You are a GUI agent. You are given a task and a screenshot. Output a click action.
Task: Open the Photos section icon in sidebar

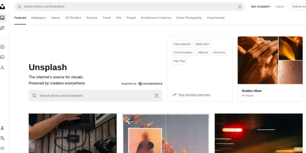2,18
